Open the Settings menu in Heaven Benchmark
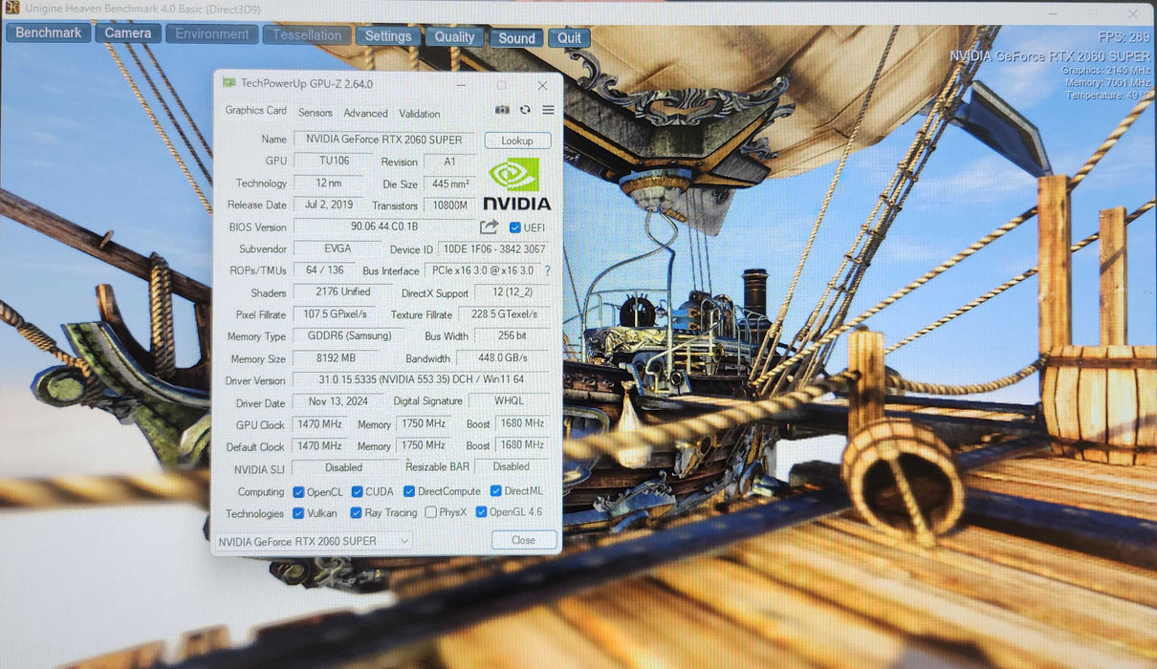Image resolution: width=1157 pixels, height=669 pixels. [388, 36]
